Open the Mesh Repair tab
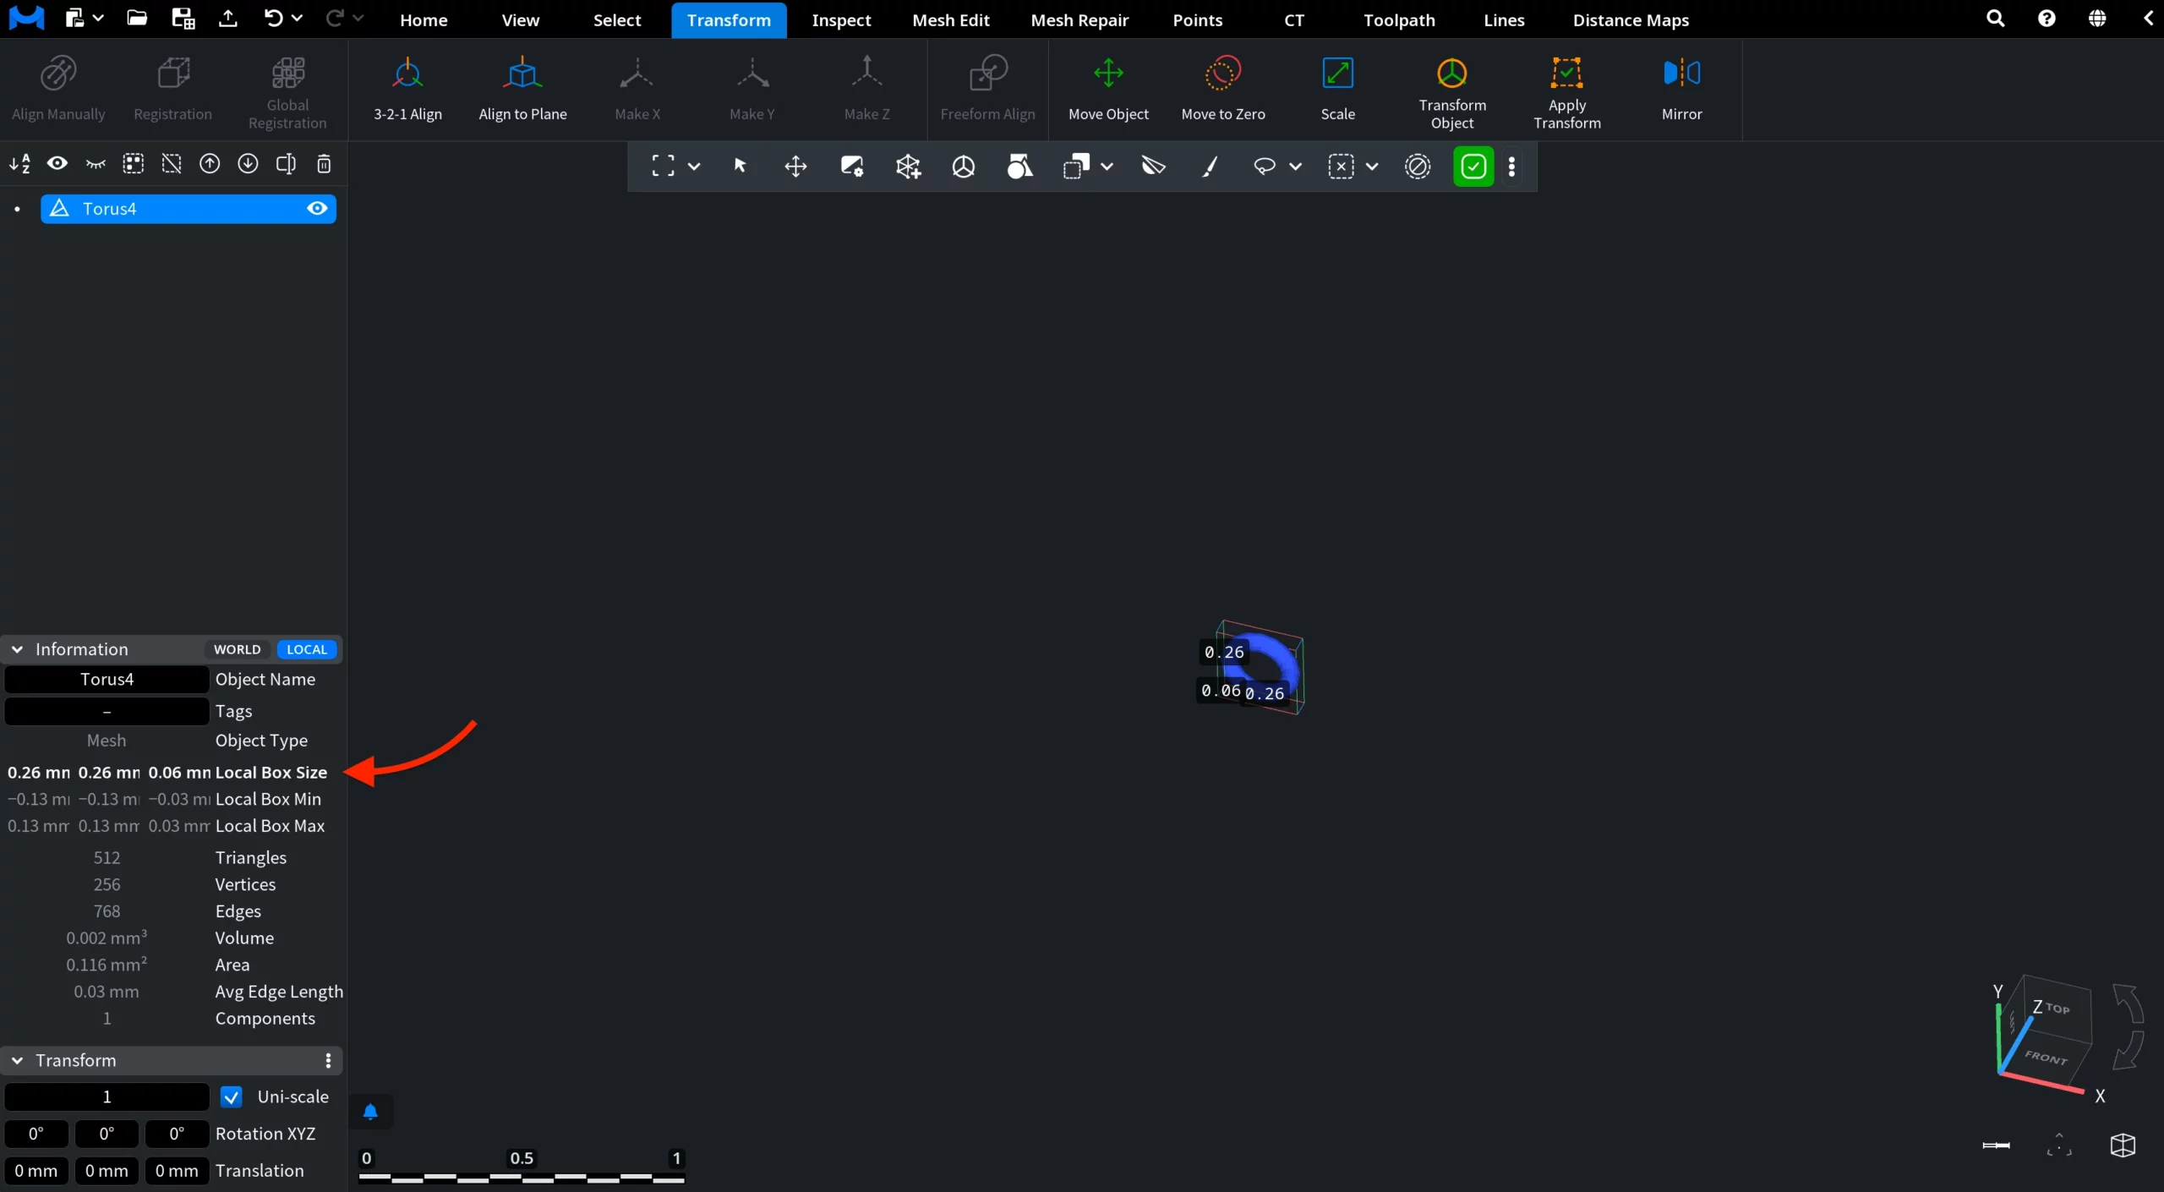The height and width of the screenshot is (1192, 2164). point(1079,19)
